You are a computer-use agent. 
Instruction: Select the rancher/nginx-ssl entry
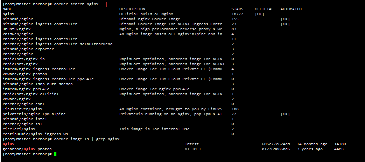(x=22, y=124)
